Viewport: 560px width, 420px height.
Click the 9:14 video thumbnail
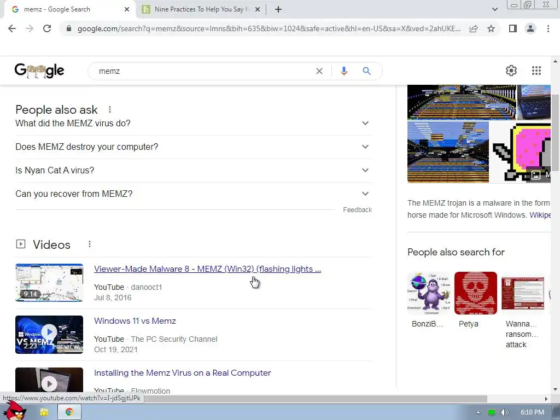click(x=49, y=283)
